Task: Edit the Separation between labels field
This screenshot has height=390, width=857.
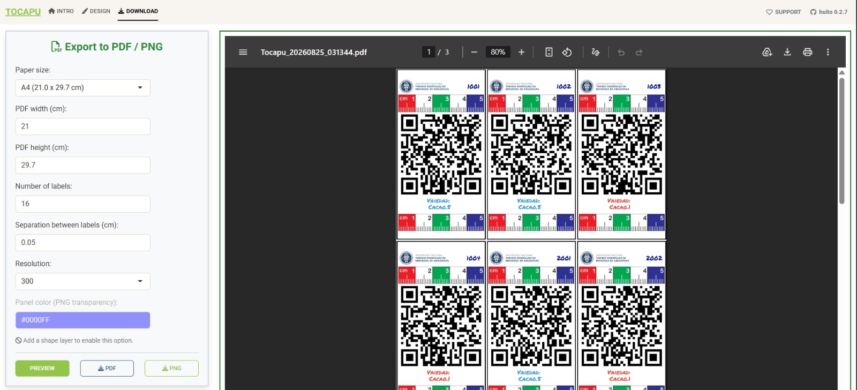Action: (x=82, y=243)
